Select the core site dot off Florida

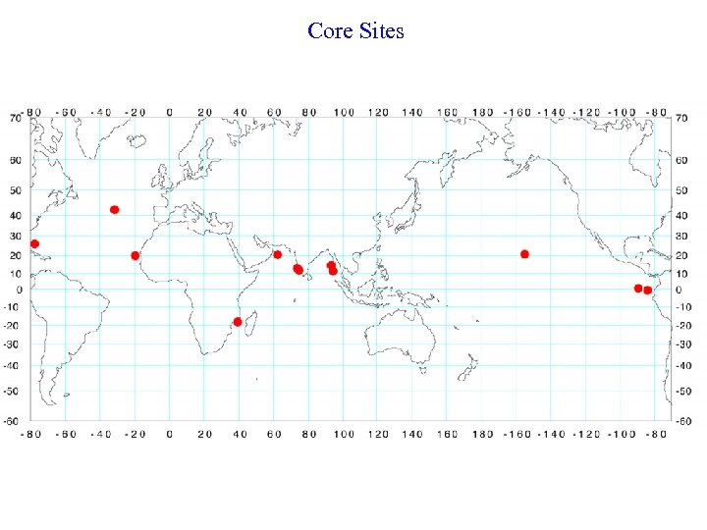[34, 243]
